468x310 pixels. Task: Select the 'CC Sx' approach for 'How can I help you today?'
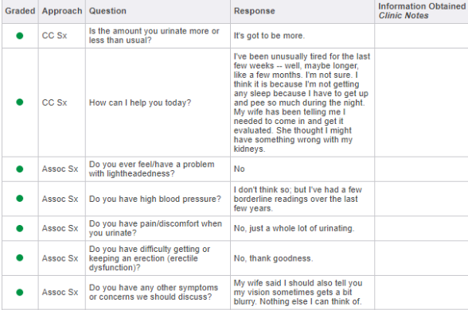coord(54,103)
